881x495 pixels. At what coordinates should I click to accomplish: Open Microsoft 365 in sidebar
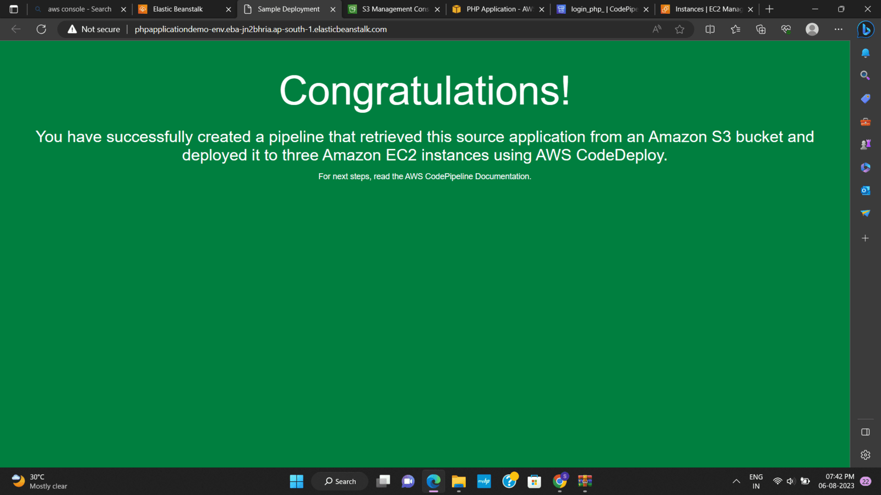tap(866, 167)
